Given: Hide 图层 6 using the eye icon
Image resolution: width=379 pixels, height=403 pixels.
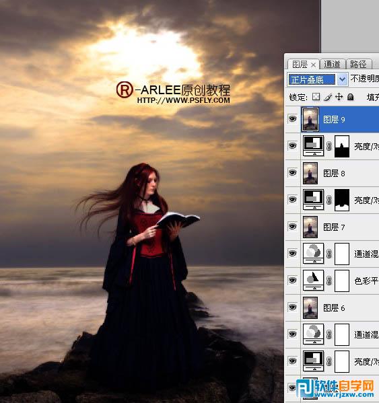Looking at the screenshot, I should point(292,307).
